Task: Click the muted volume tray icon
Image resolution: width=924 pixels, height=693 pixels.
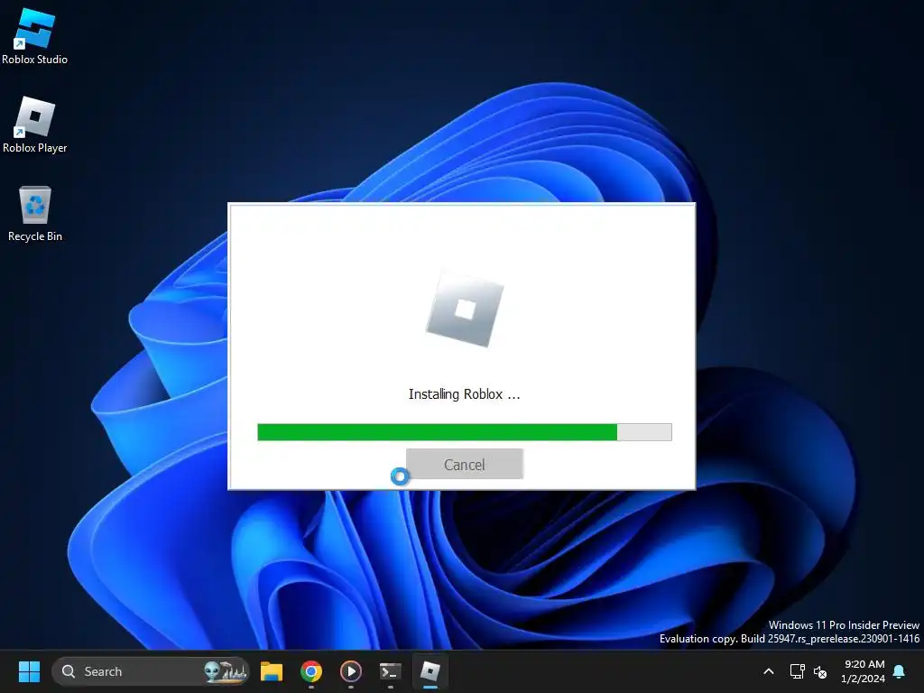Action: 820,671
